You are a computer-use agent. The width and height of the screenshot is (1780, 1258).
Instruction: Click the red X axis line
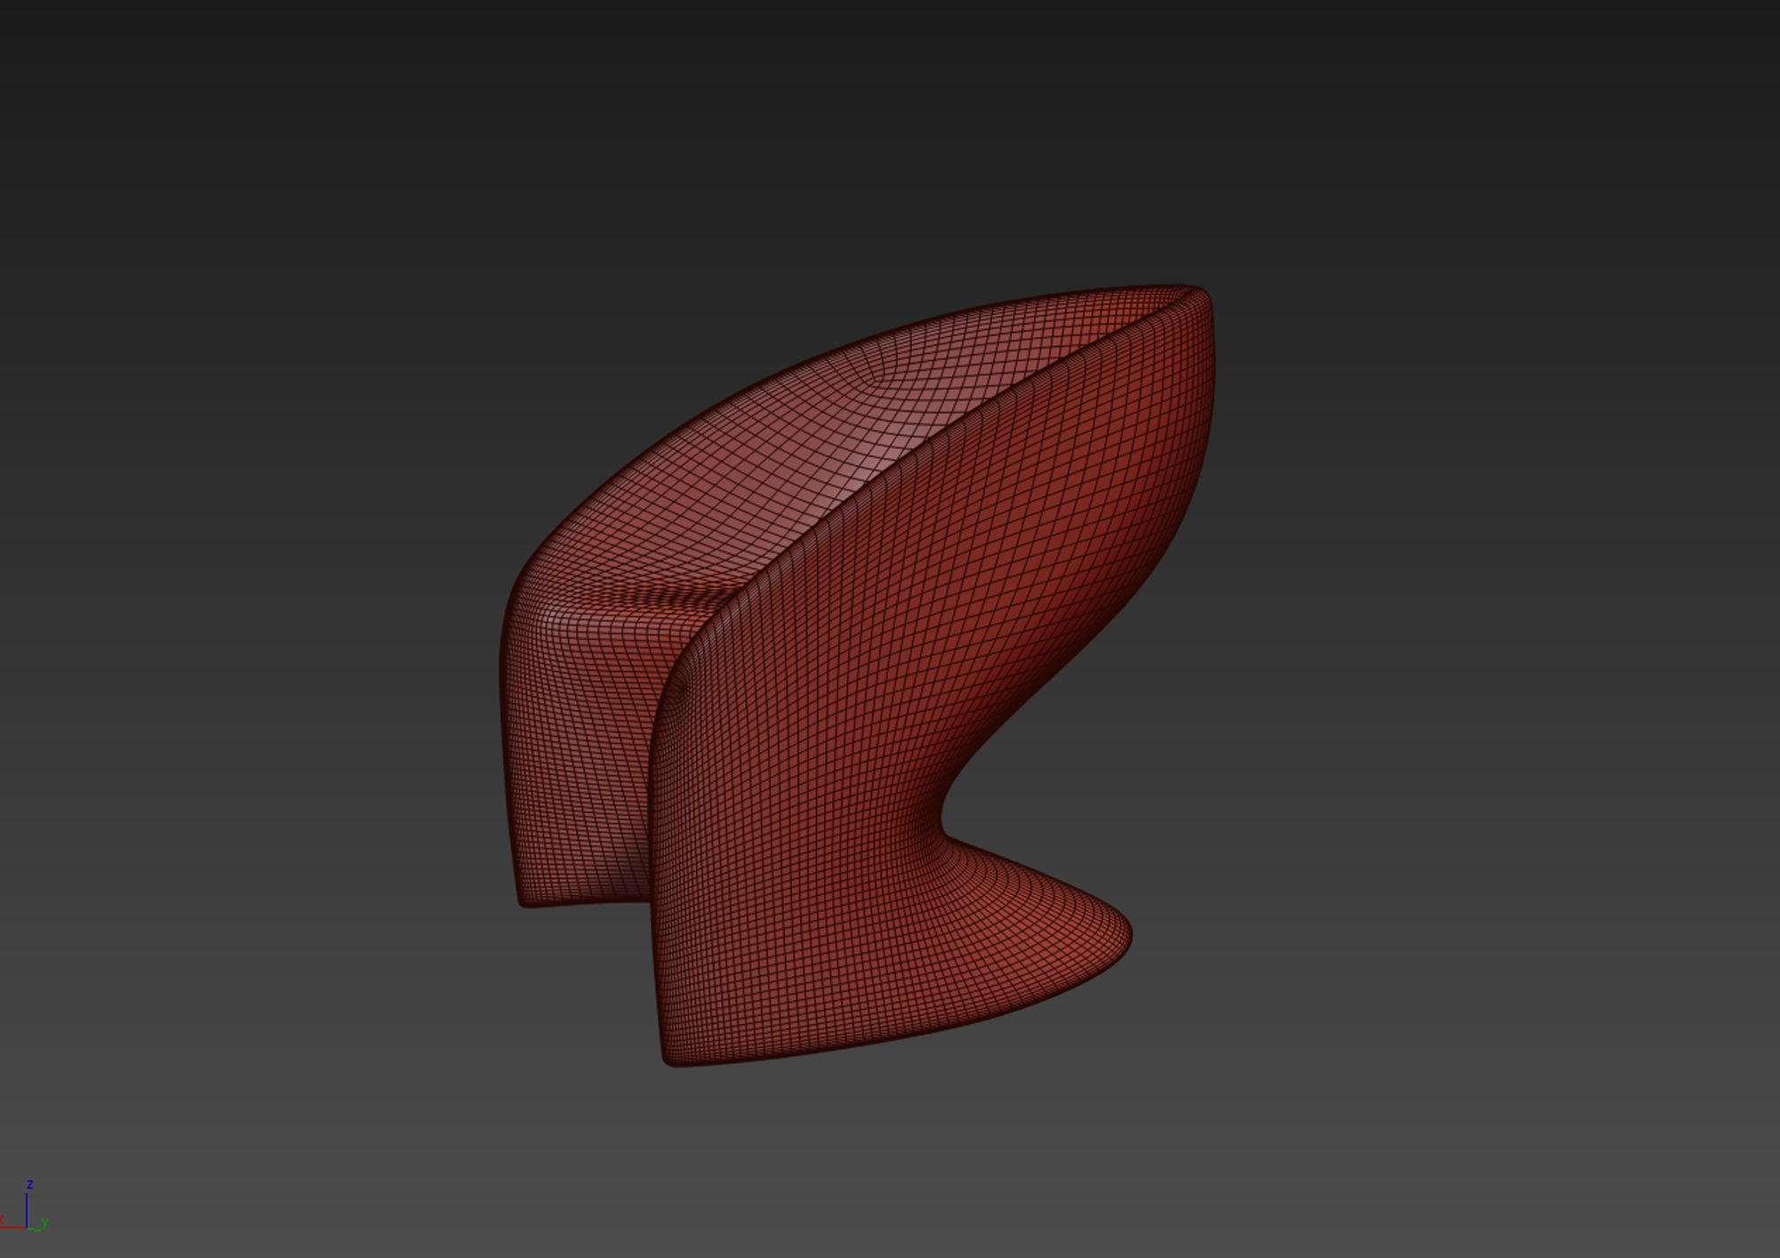[x=12, y=1228]
